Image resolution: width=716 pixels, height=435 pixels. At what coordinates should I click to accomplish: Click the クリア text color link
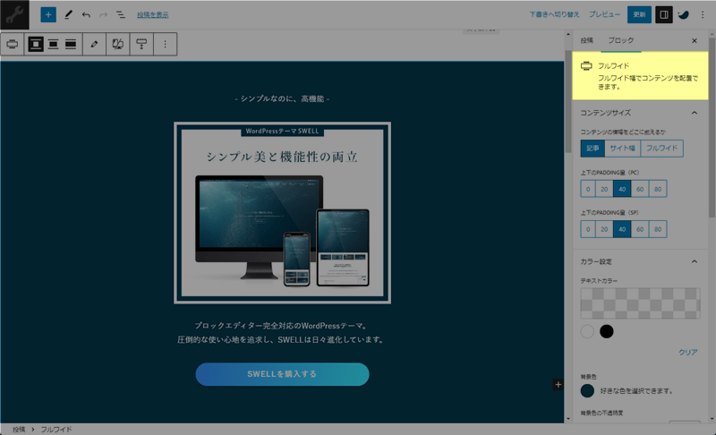tap(687, 353)
